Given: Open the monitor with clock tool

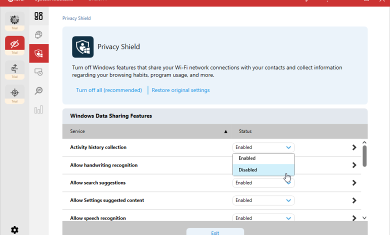Looking at the screenshot, I should click(38, 72).
